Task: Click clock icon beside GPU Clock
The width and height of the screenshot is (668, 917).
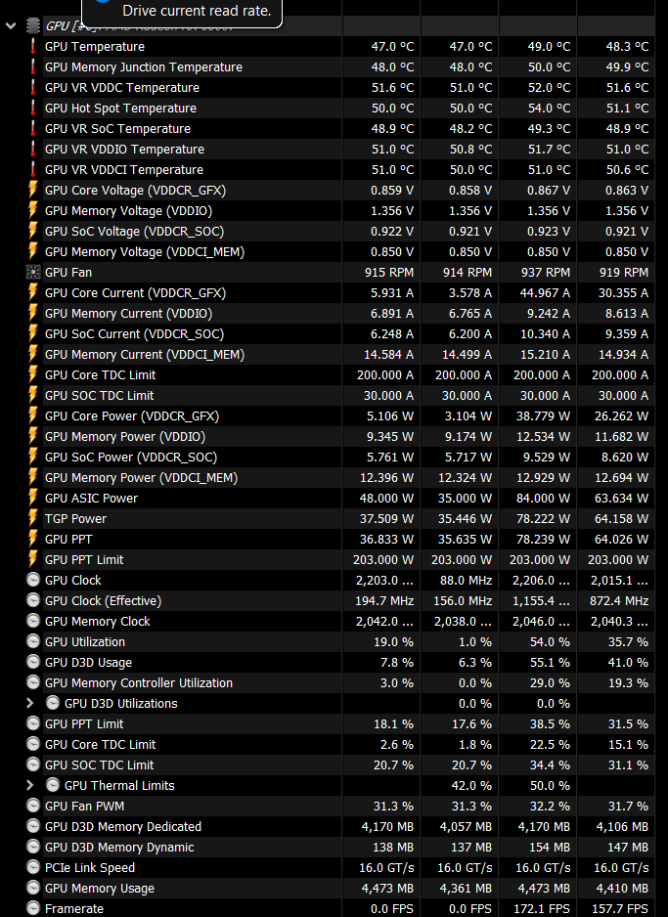Action: (33, 580)
